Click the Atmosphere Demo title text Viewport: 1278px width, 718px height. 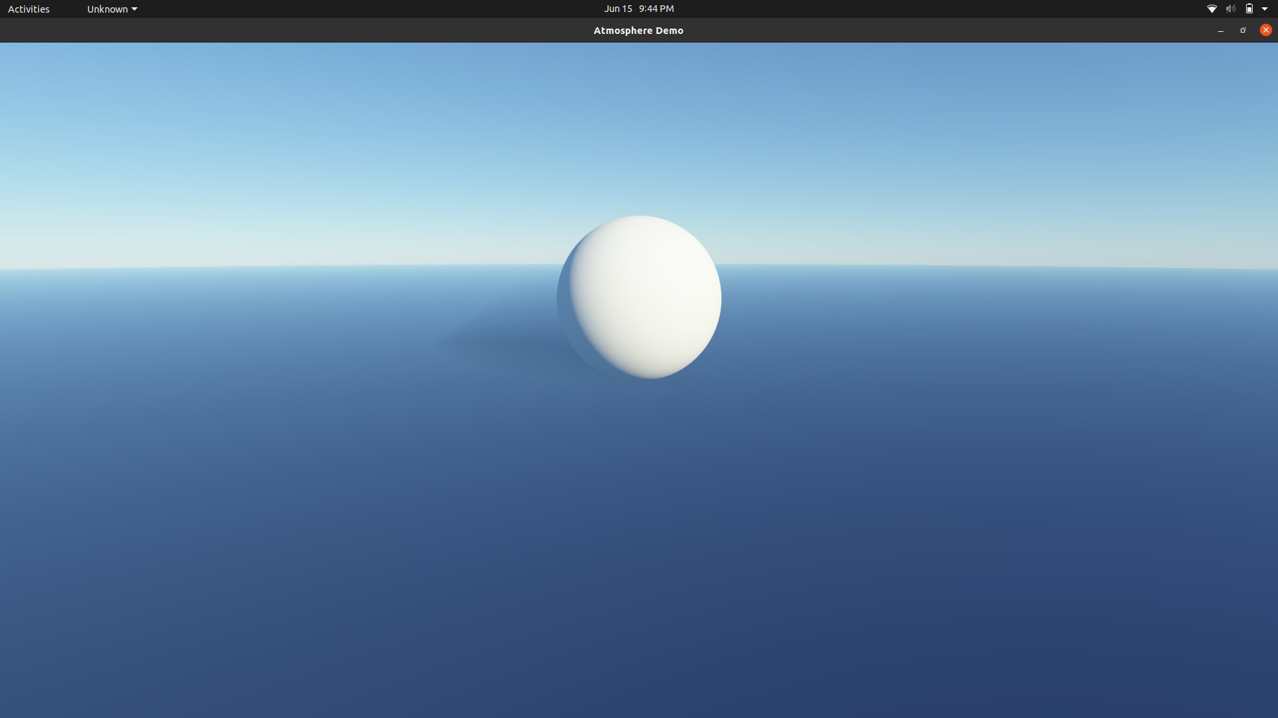click(638, 31)
